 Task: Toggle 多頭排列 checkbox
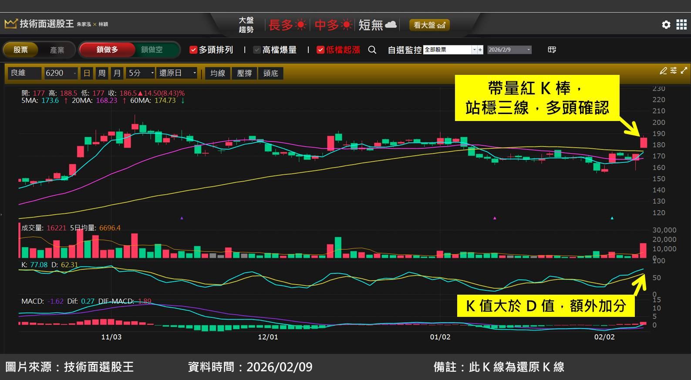[x=193, y=50]
